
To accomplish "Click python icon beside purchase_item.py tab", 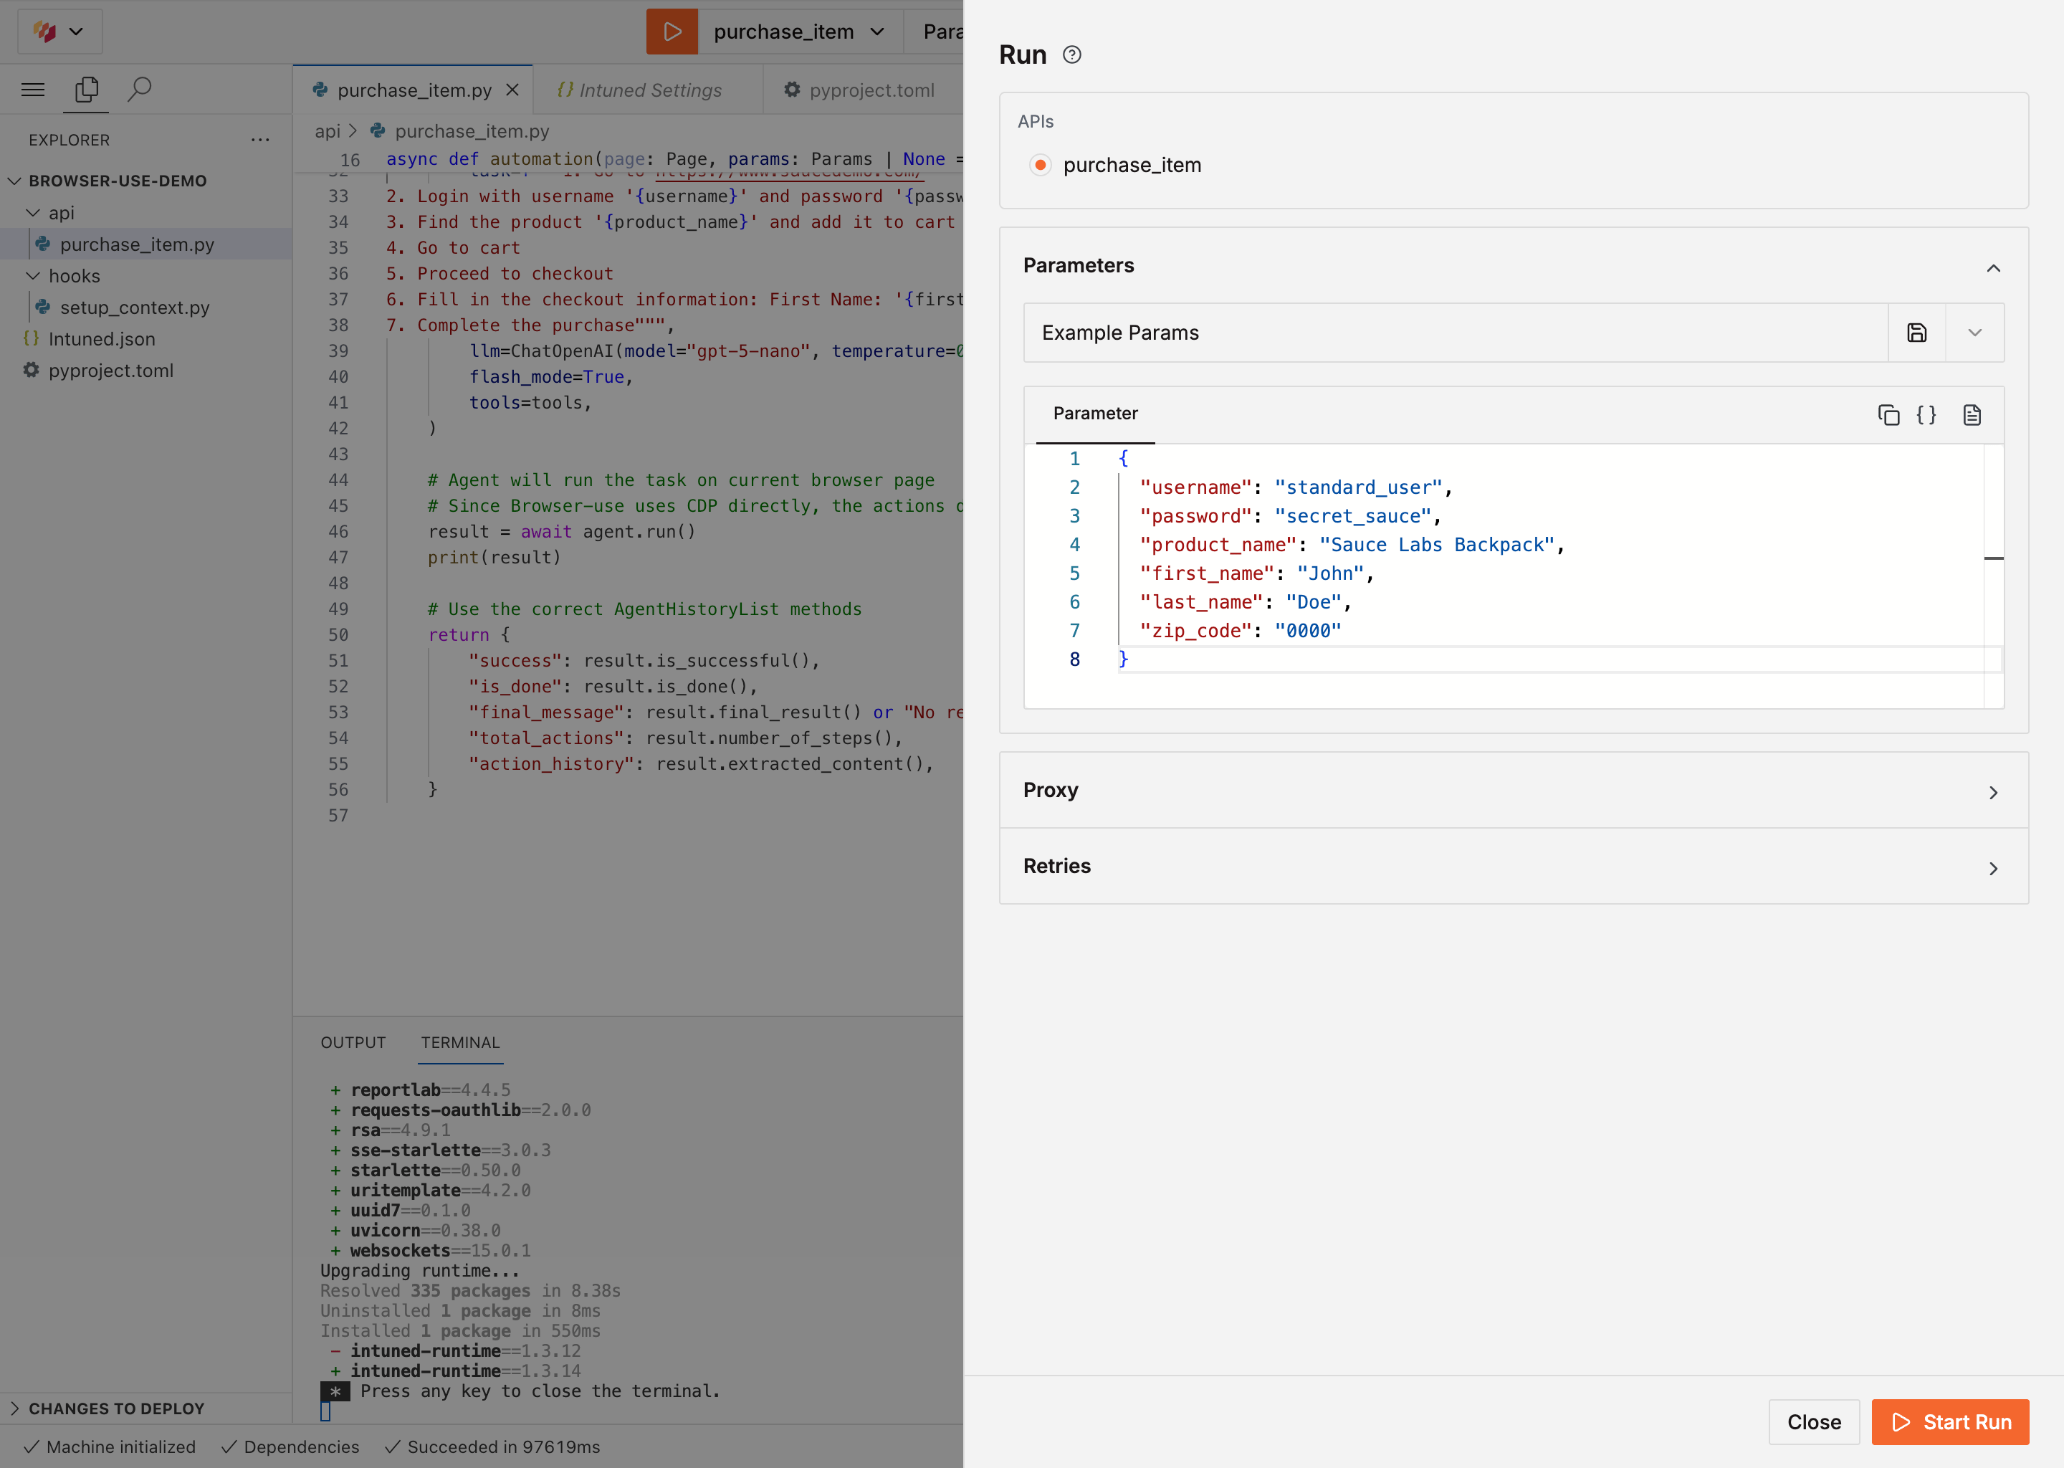I will tap(320, 90).
